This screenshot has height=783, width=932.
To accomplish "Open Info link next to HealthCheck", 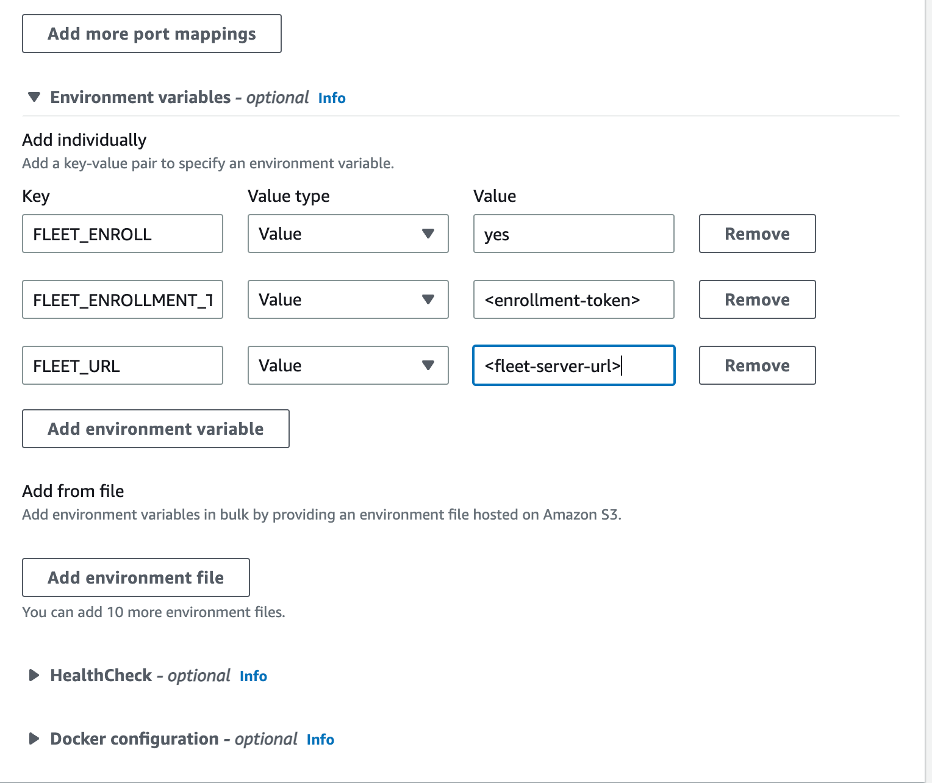I will [x=253, y=676].
